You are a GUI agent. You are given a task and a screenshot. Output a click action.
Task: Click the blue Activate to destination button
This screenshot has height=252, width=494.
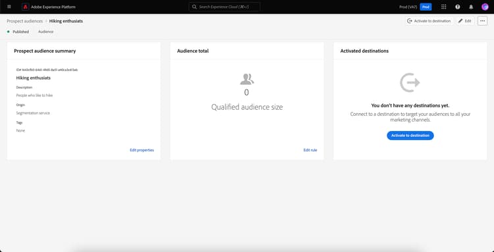(x=410, y=136)
